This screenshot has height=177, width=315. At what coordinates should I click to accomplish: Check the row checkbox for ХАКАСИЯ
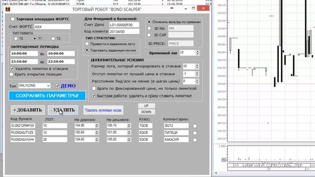195,140
